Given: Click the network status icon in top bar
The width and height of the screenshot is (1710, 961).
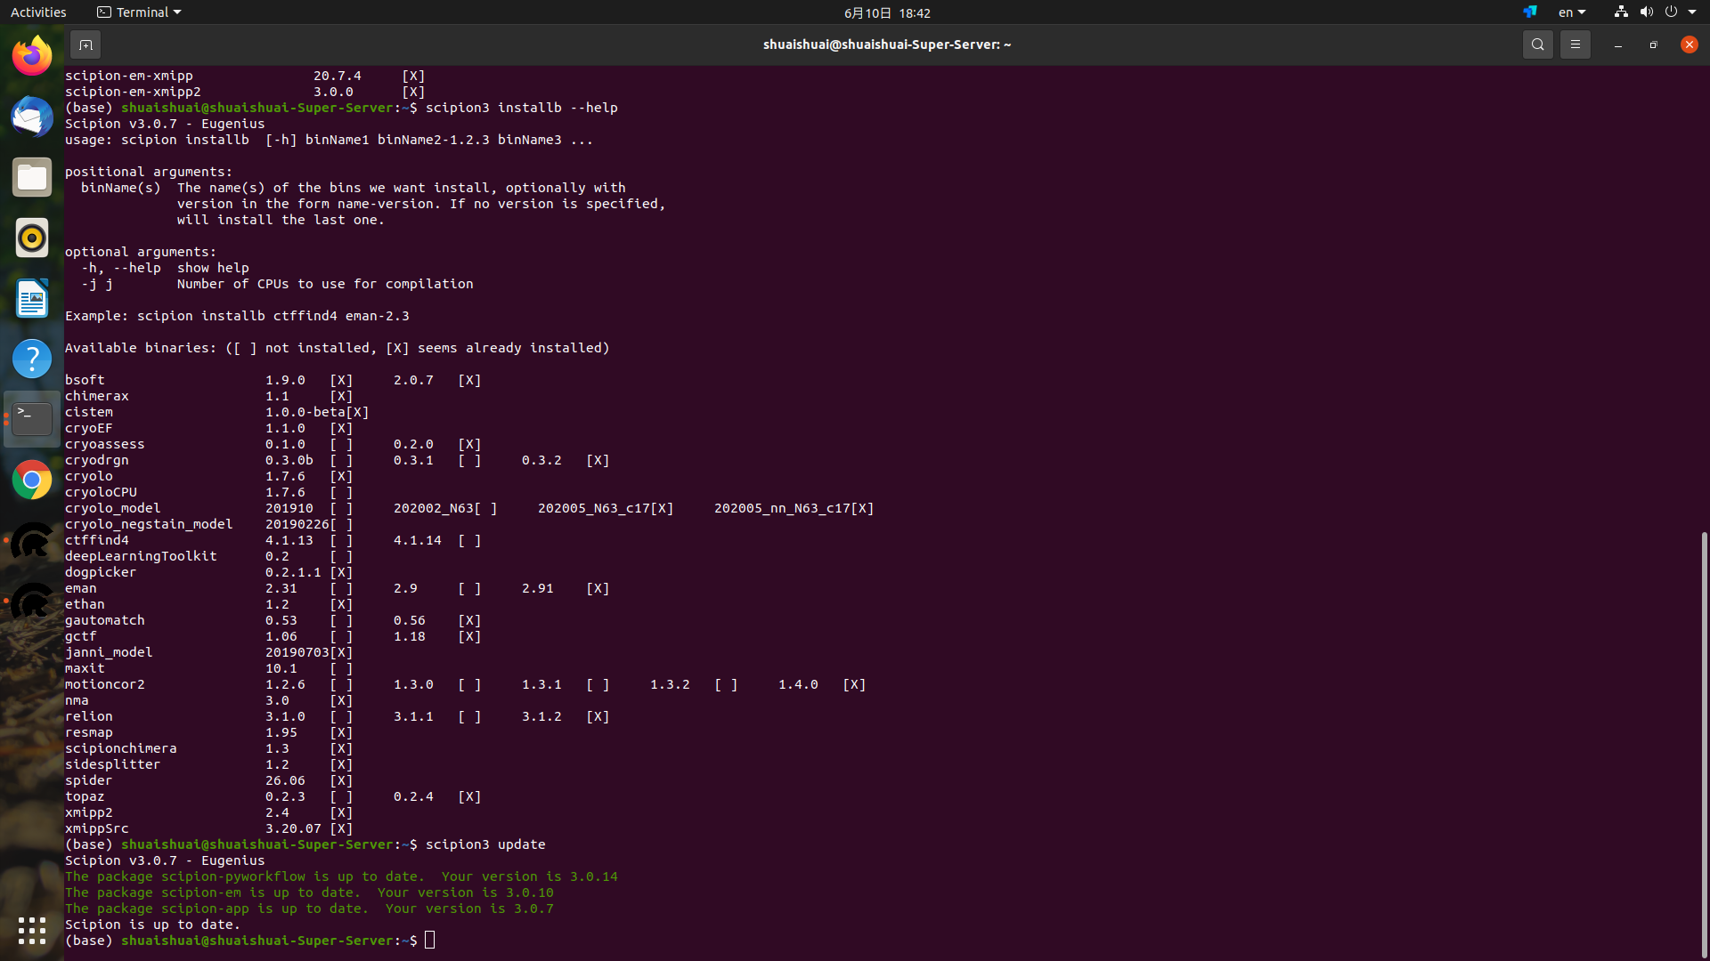Looking at the screenshot, I should tap(1619, 12).
